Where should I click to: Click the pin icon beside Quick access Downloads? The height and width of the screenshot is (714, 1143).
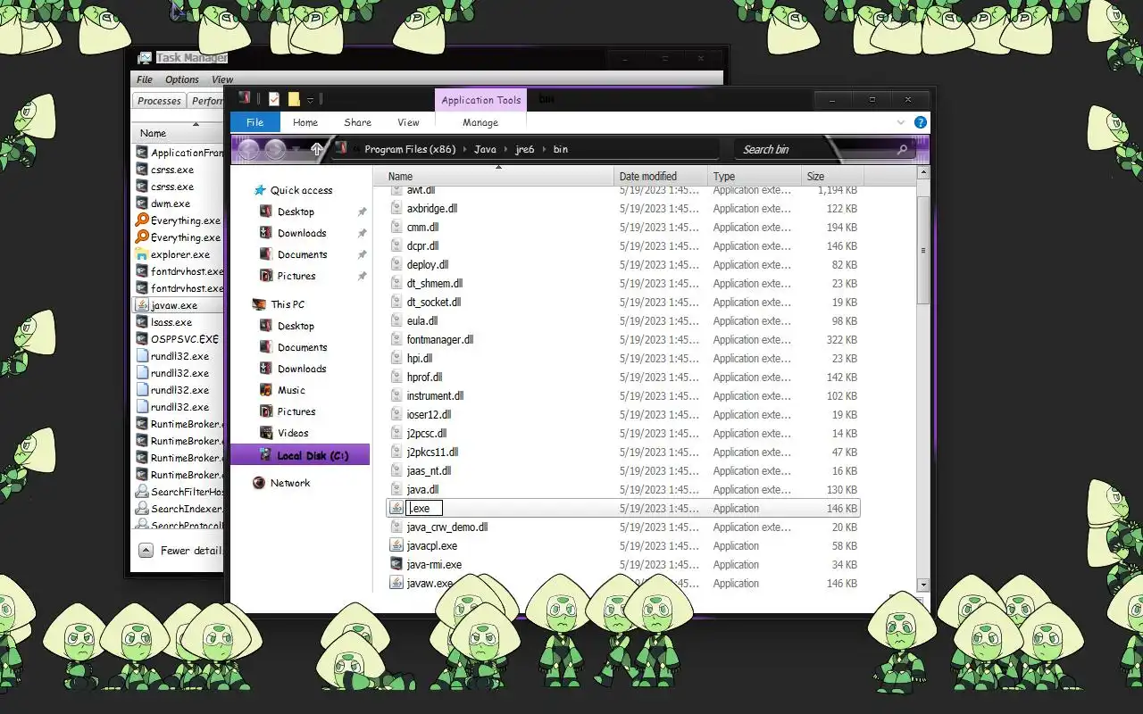coord(362,233)
